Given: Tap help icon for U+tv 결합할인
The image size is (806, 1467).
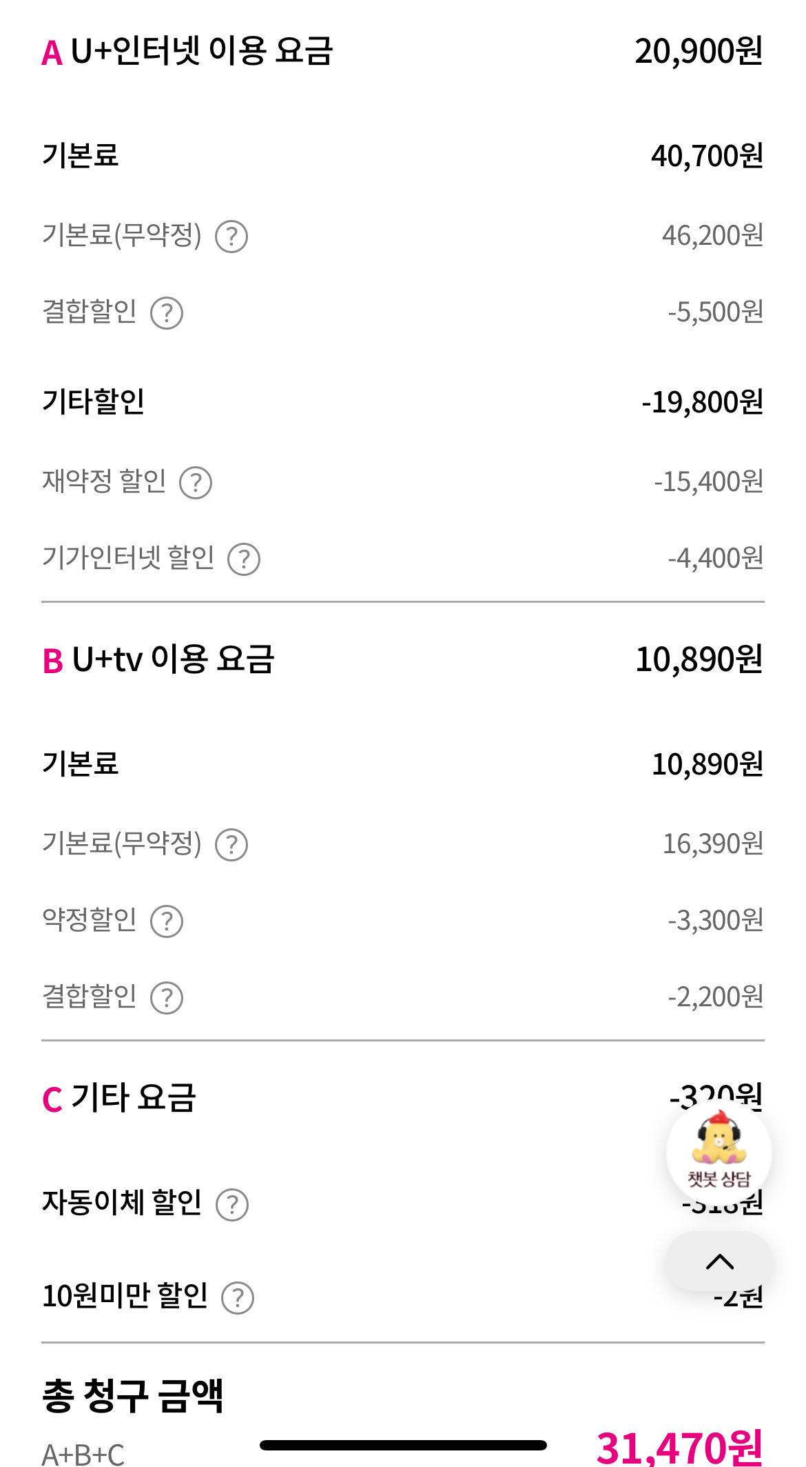Looking at the screenshot, I should click(167, 998).
